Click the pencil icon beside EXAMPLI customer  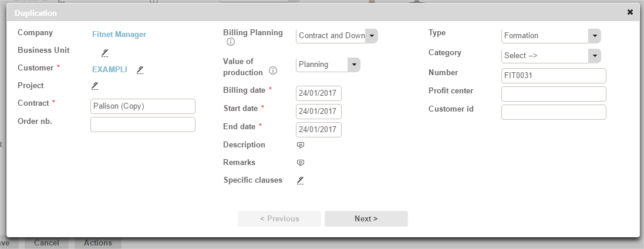(140, 70)
